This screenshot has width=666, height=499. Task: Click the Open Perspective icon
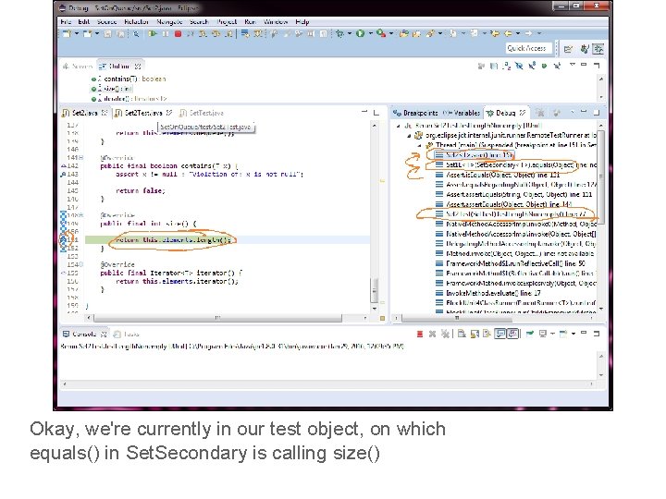click(568, 49)
